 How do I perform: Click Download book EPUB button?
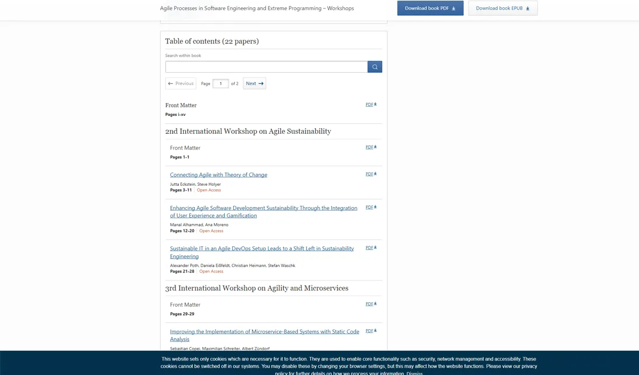[x=502, y=8]
